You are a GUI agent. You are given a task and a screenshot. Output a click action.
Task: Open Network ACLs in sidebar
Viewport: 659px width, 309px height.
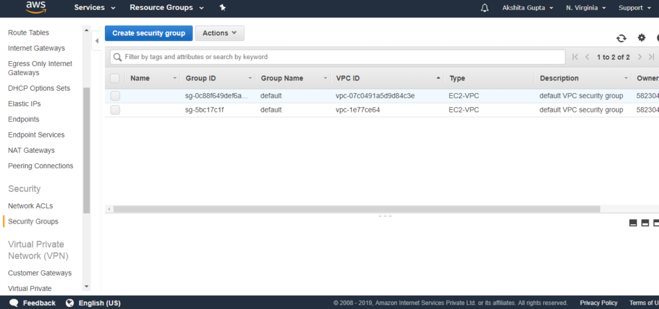tap(30, 206)
